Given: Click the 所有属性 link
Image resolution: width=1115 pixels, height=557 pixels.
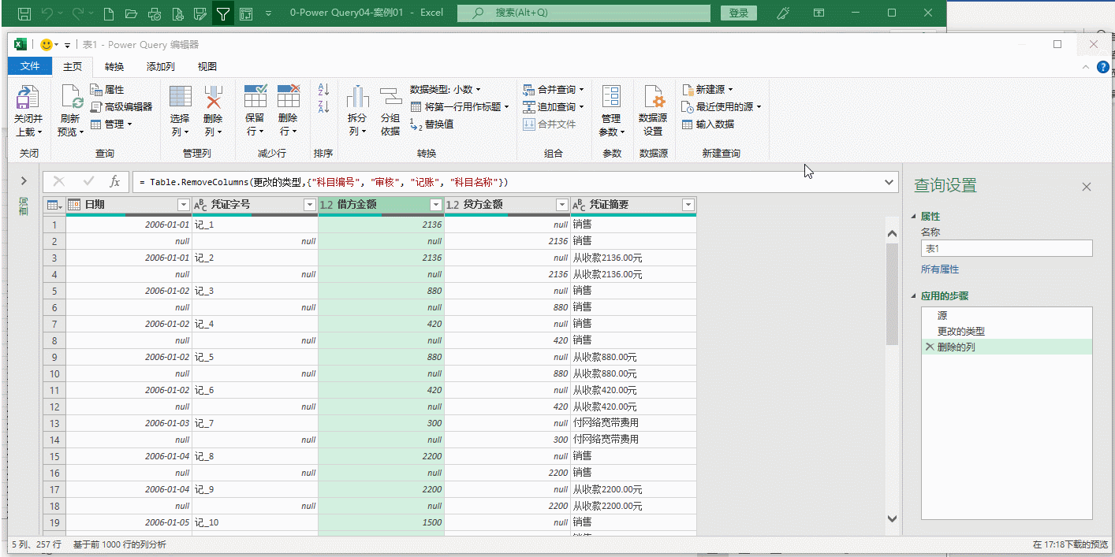Looking at the screenshot, I should point(940,269).
